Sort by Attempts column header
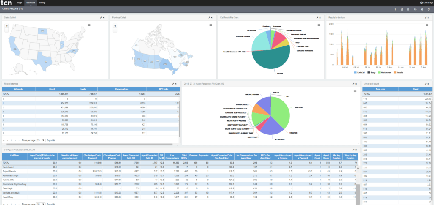This screenshot has height=205, width=434. [18, 89]
